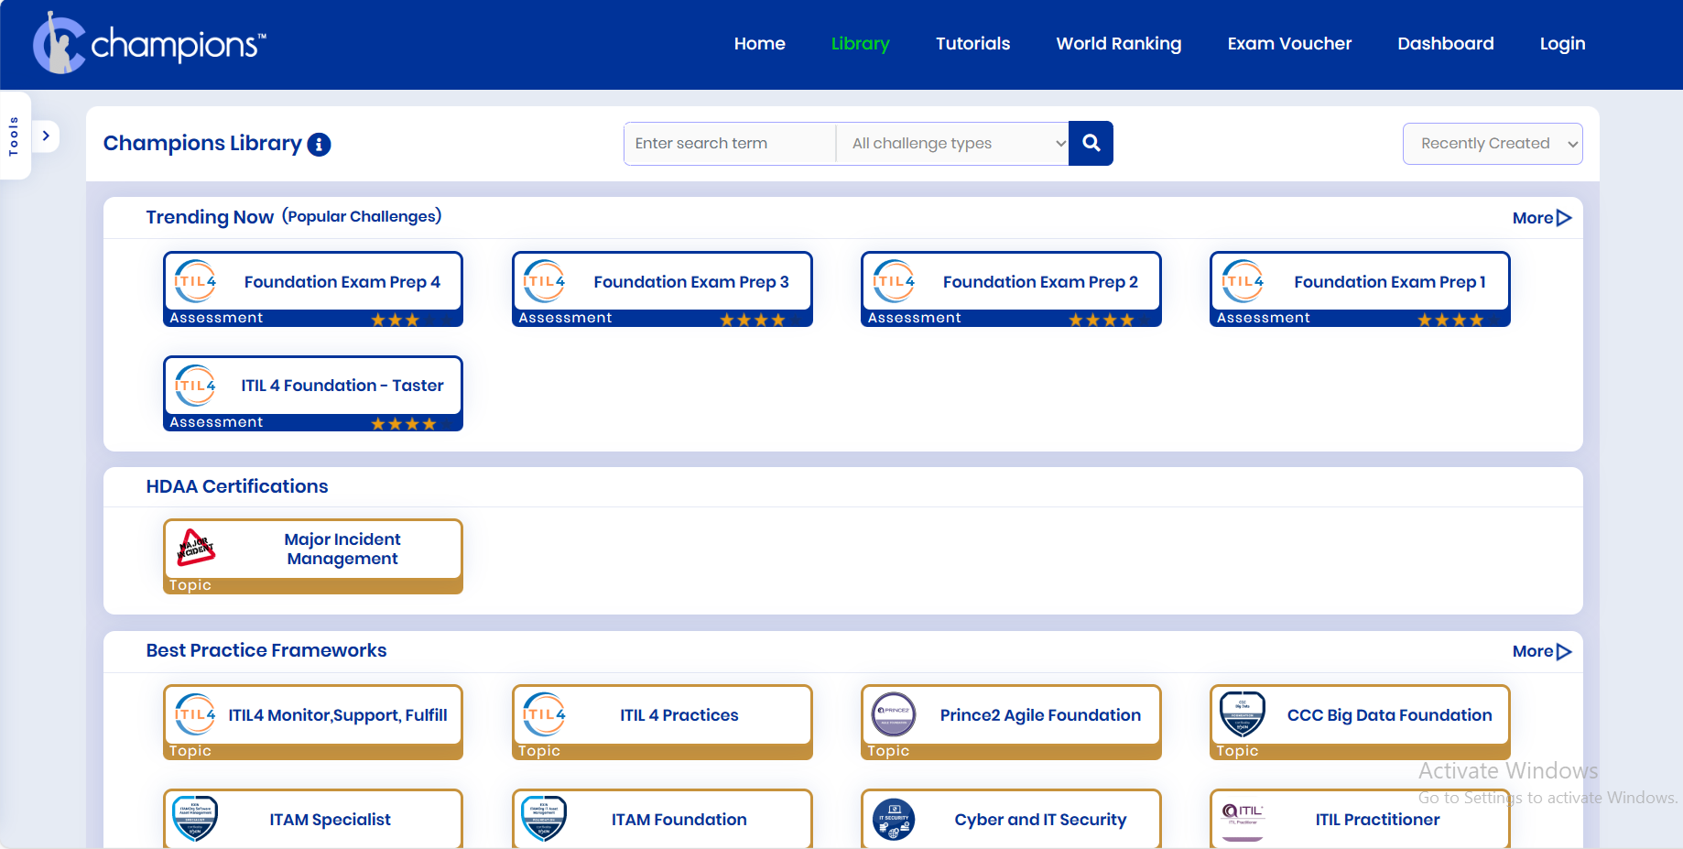Expand the Tools side panel arrow
The width and height of the screenshot is (1683, 849).
46,136
